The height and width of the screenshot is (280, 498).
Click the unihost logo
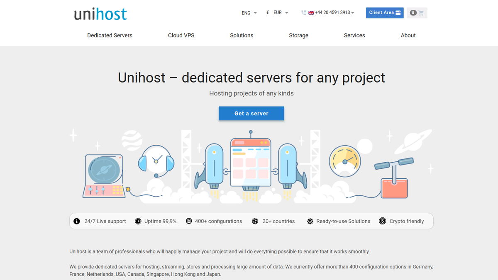[x=100, y=14]
